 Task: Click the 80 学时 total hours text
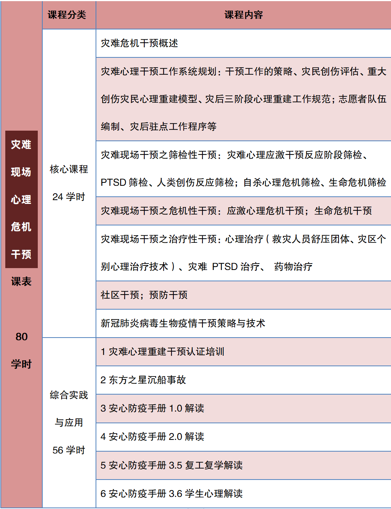tap(22, 350)
